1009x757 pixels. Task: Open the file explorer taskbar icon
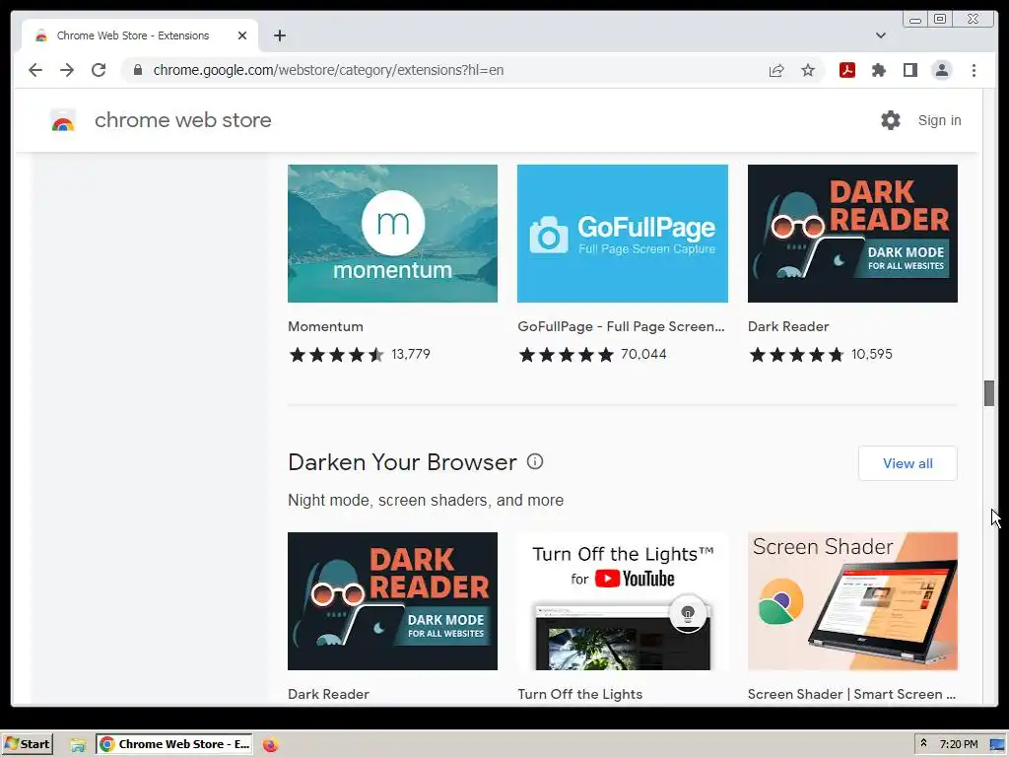pos(78,745)
